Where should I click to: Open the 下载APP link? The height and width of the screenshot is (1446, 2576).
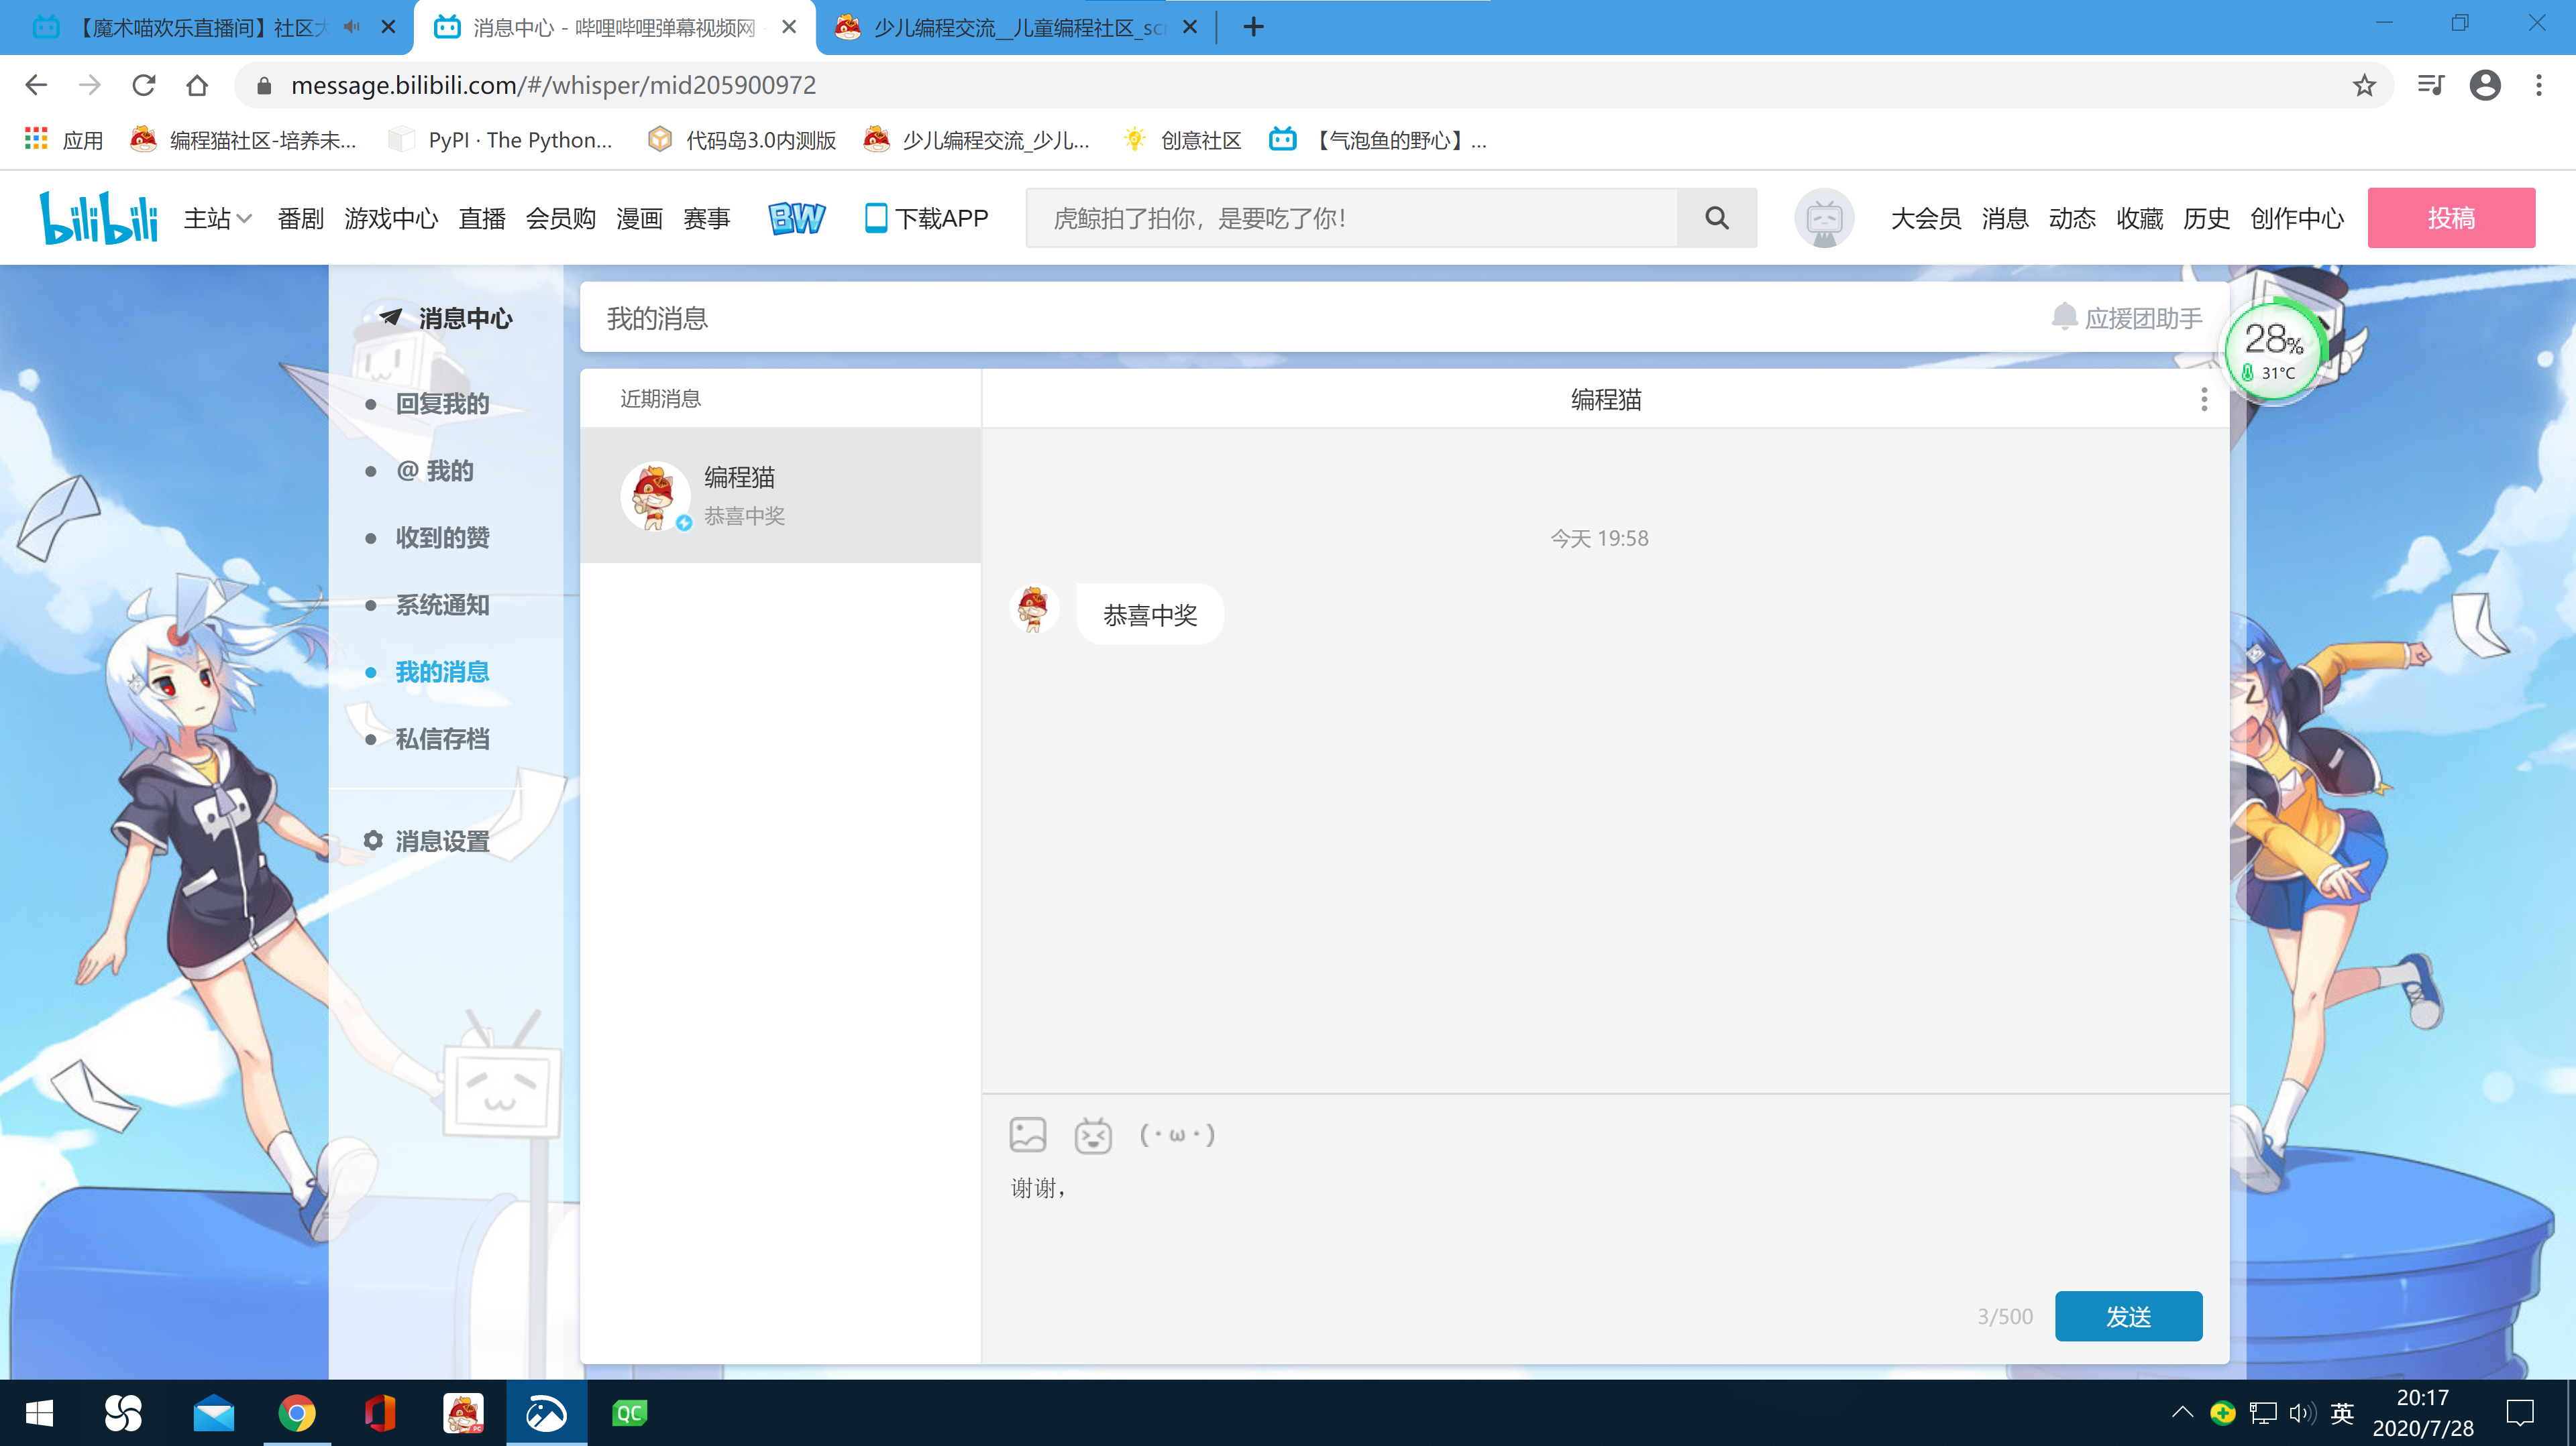click(926, 218)
